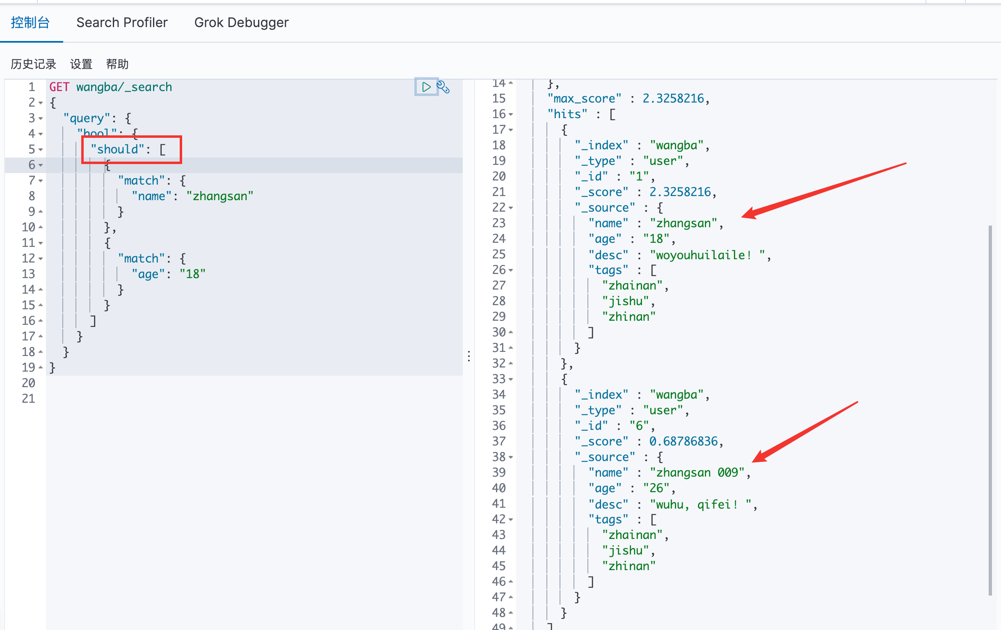Viewport: 1001px width, 630px height.
Task: Collapse the second hit object at line 33
Action: (511, 379)
